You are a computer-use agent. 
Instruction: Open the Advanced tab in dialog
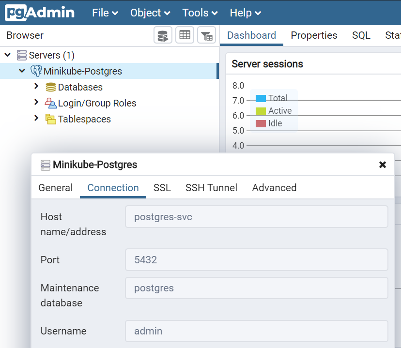coord(274,188)
